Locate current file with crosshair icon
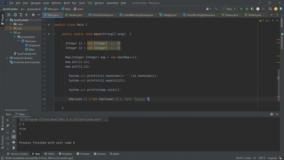Viewport: 284px width, 160px height. (16, 15)
